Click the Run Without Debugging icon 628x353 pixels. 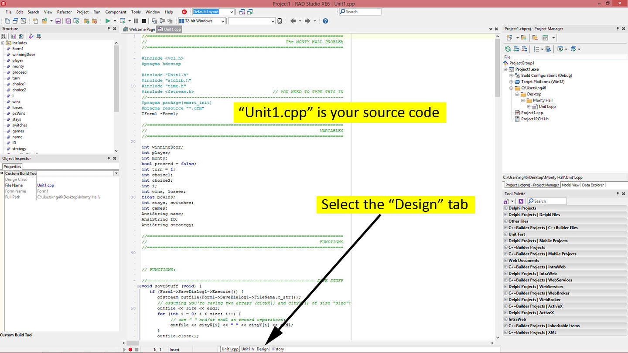123,21
